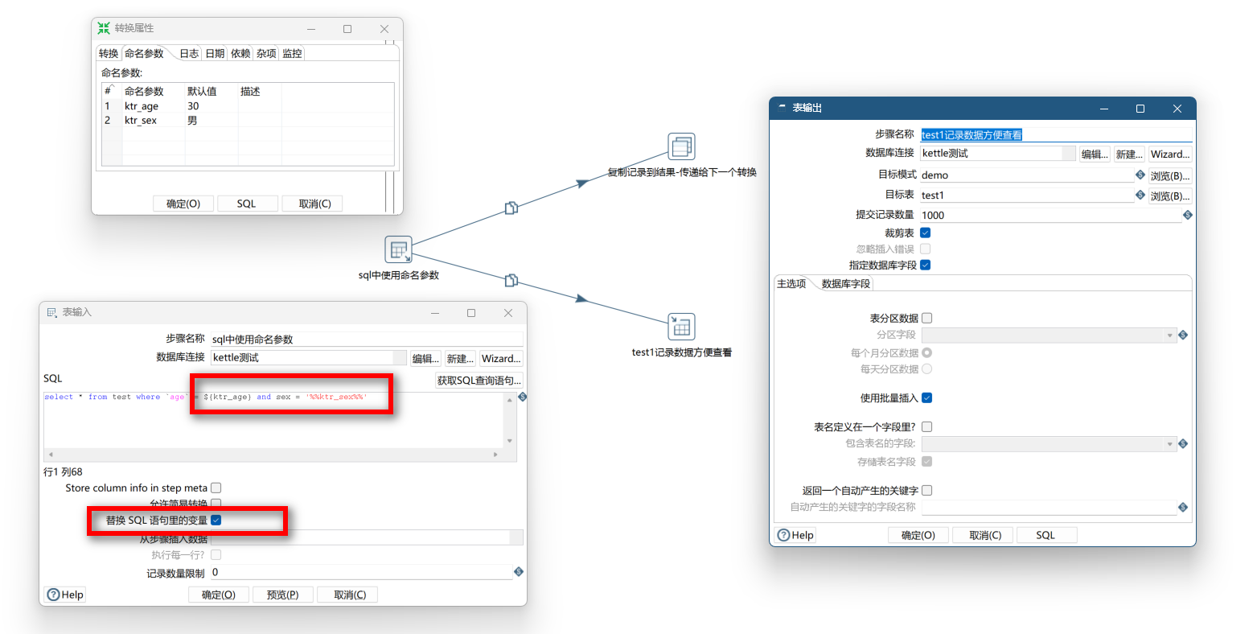Click the 预览(P) button in 表输入
The image size is (1257, 634).
283,594
